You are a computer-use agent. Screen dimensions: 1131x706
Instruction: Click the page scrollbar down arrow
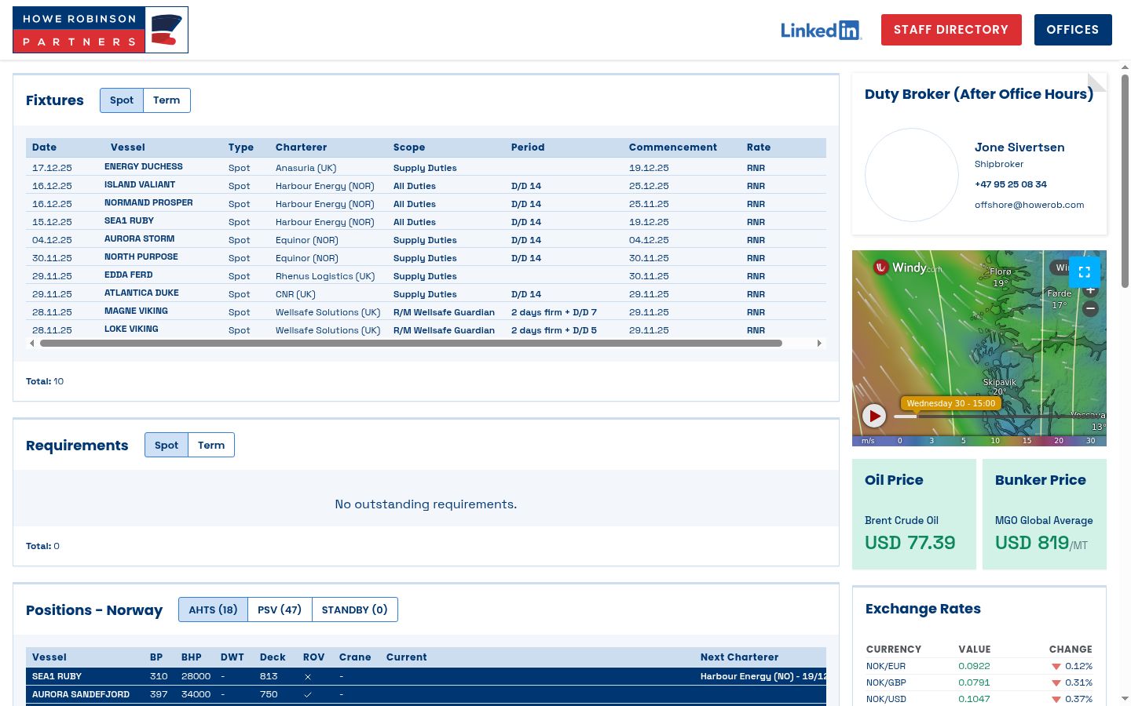1125,698
